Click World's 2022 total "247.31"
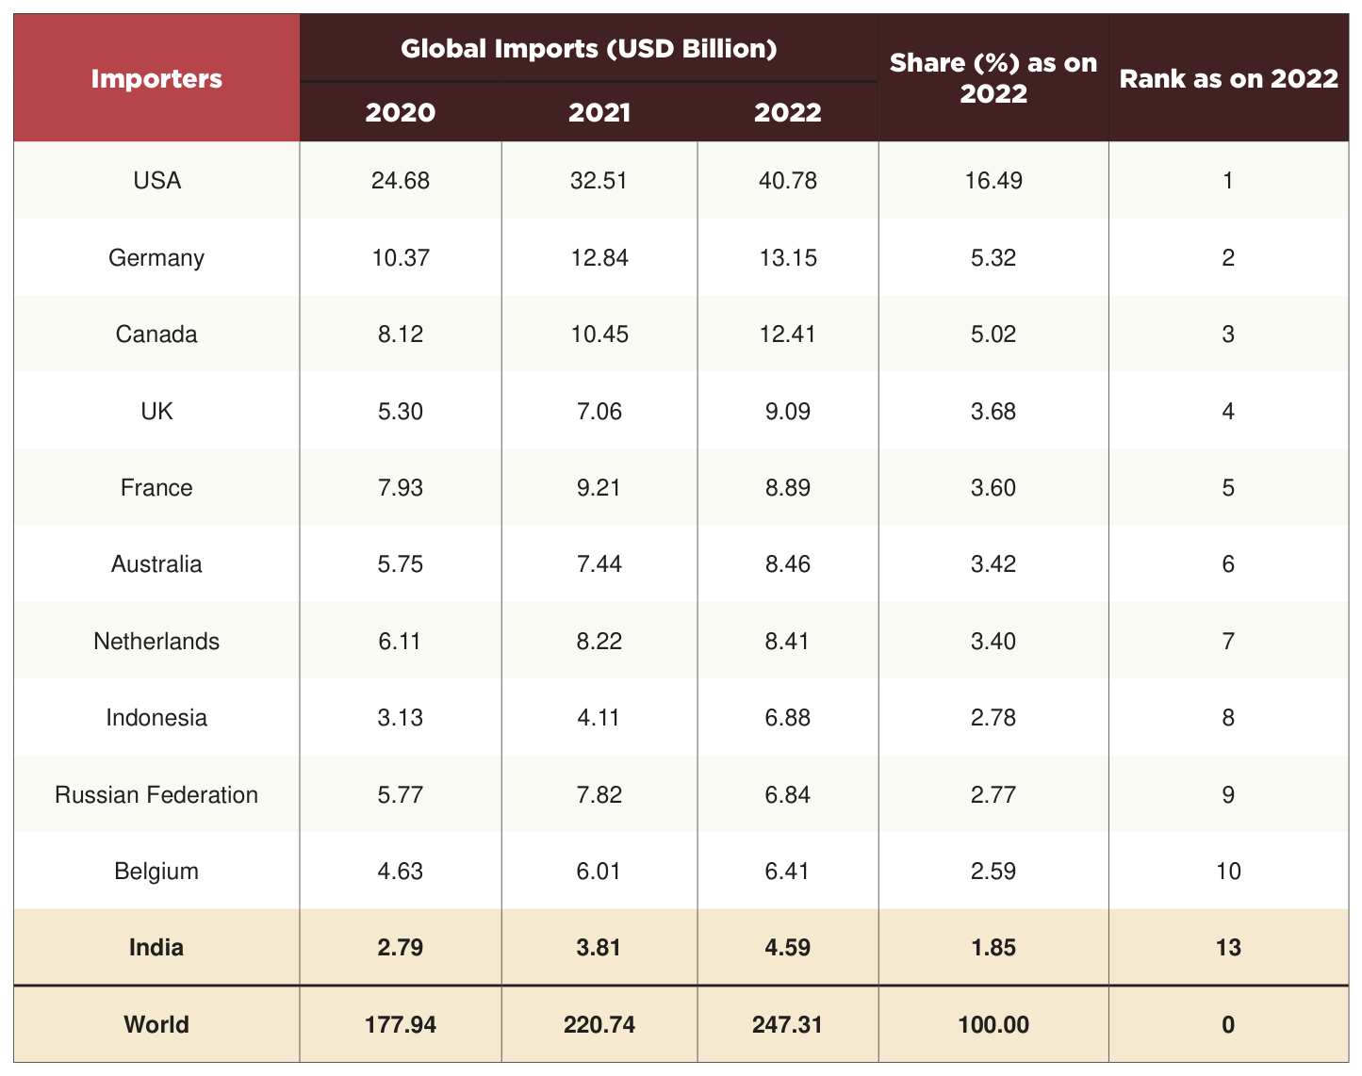 [788, 1024]
